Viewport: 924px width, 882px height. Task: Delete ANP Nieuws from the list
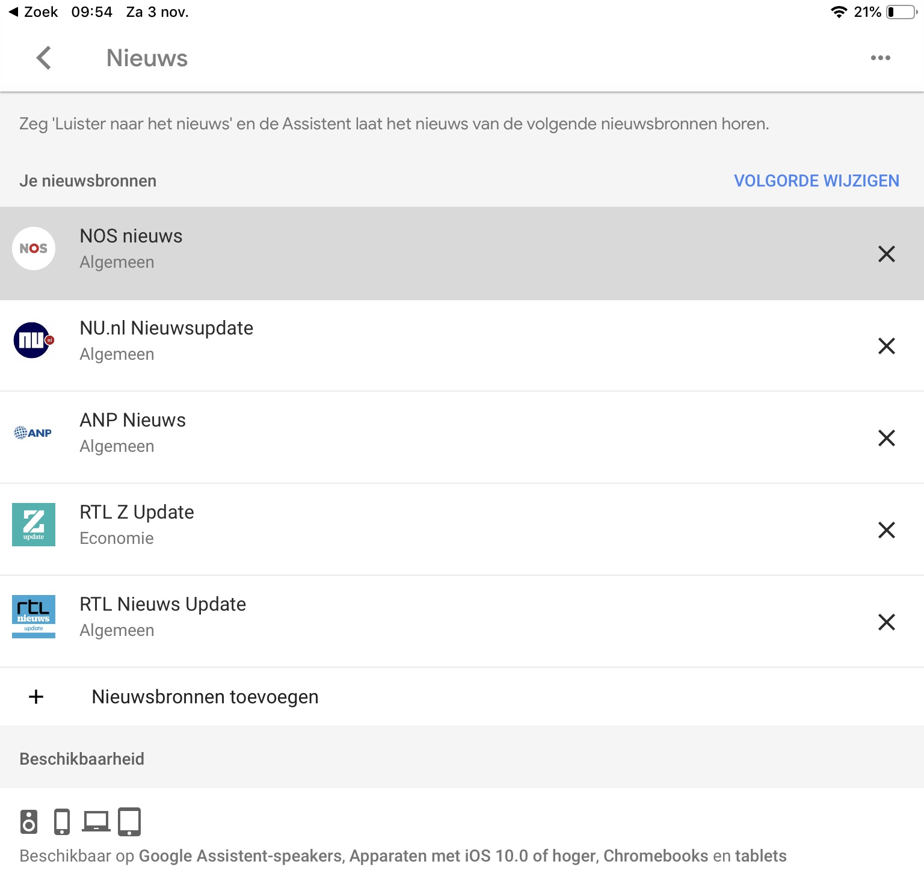(x=886, y=438)
